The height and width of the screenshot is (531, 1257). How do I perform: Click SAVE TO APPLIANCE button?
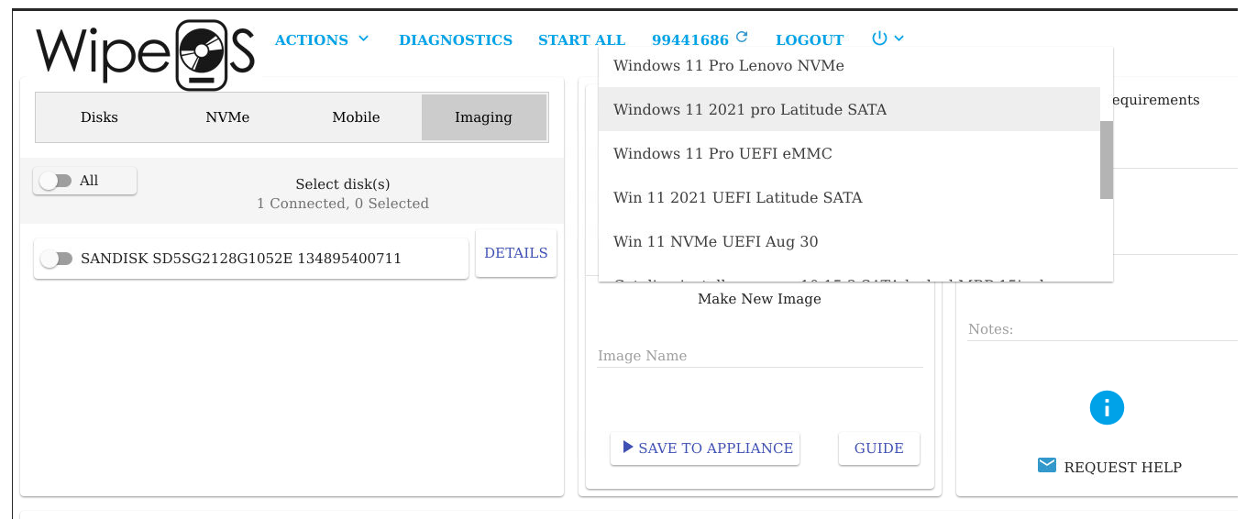pos(705,448)
